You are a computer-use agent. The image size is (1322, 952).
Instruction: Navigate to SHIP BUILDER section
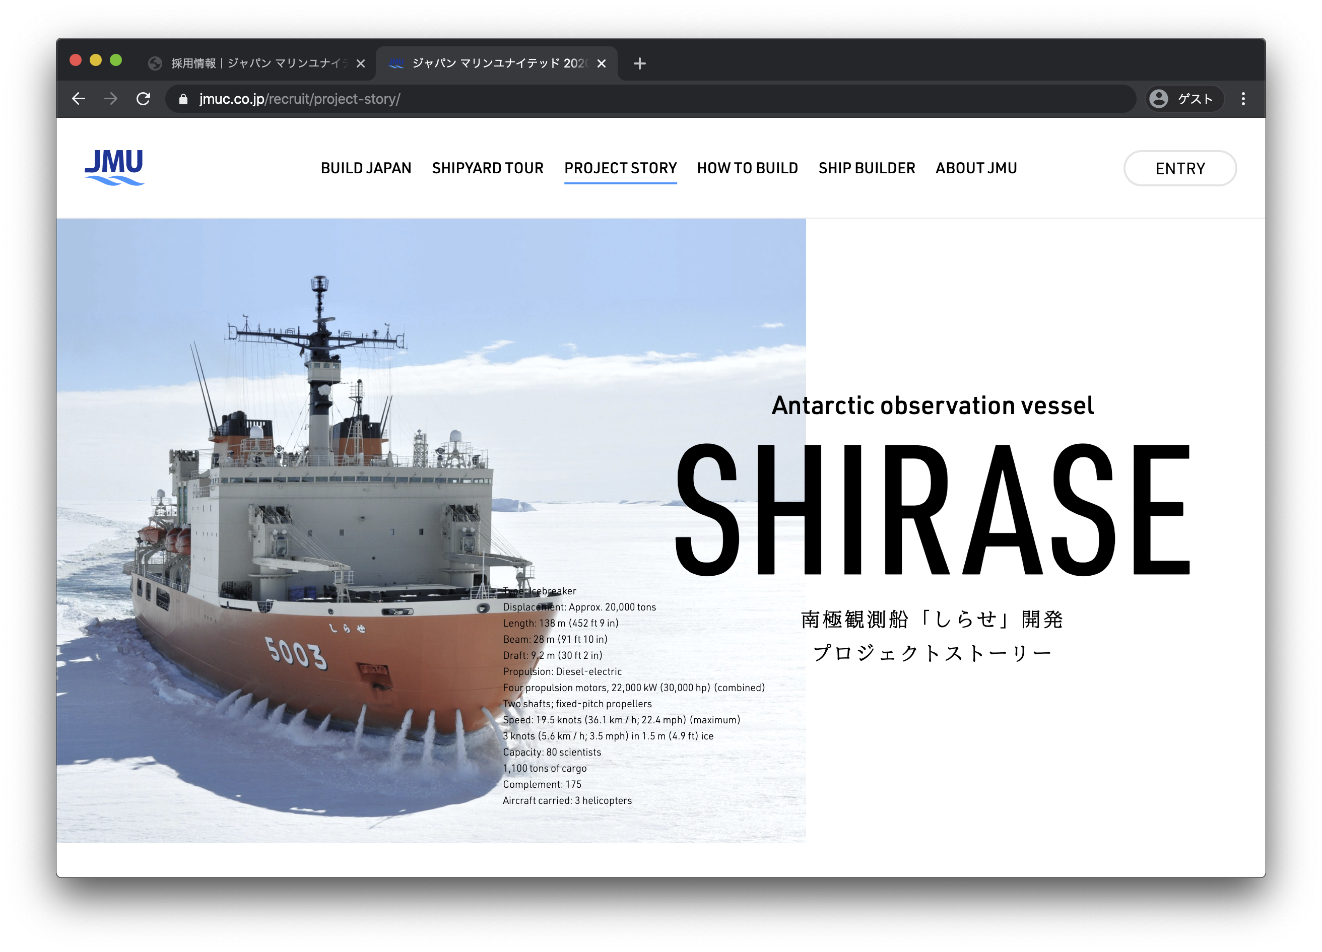pyautogui.click(x=867, y=168)
